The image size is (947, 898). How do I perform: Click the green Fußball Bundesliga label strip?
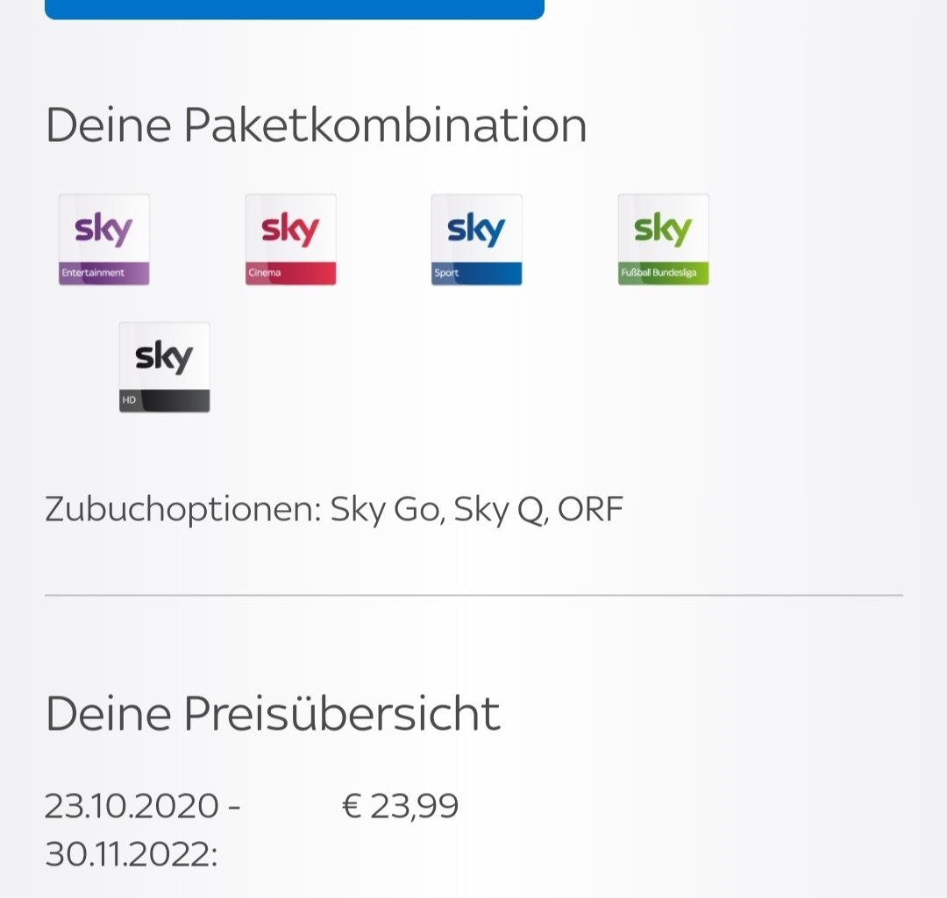pos(663,272)
